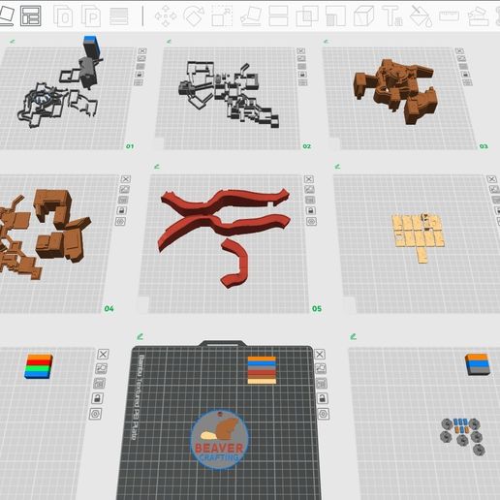Screen dimensions: 500x500
Task: Remove the rainbow block plate via X
Action: point(103,354)
